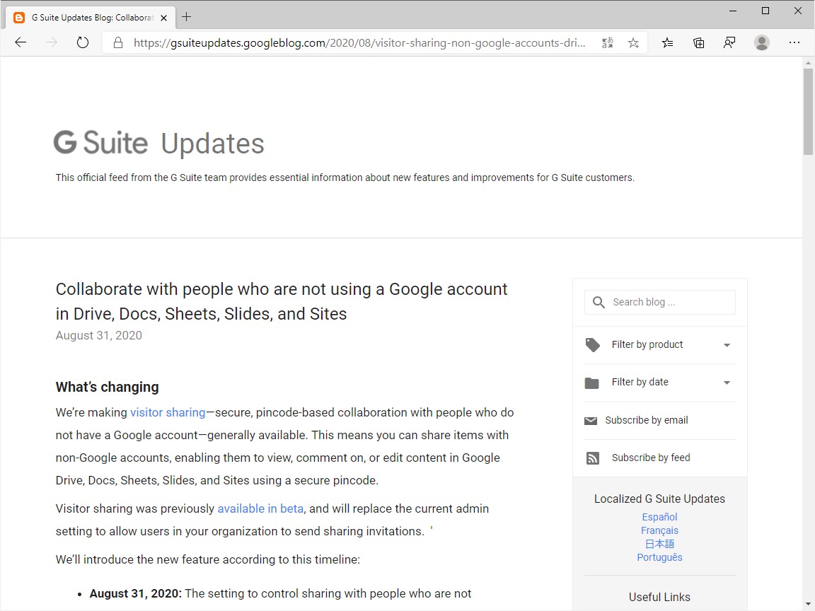Click the vertical page scrollbar thumb
Screen dimensions: 815x611
[x=808, y=111]
